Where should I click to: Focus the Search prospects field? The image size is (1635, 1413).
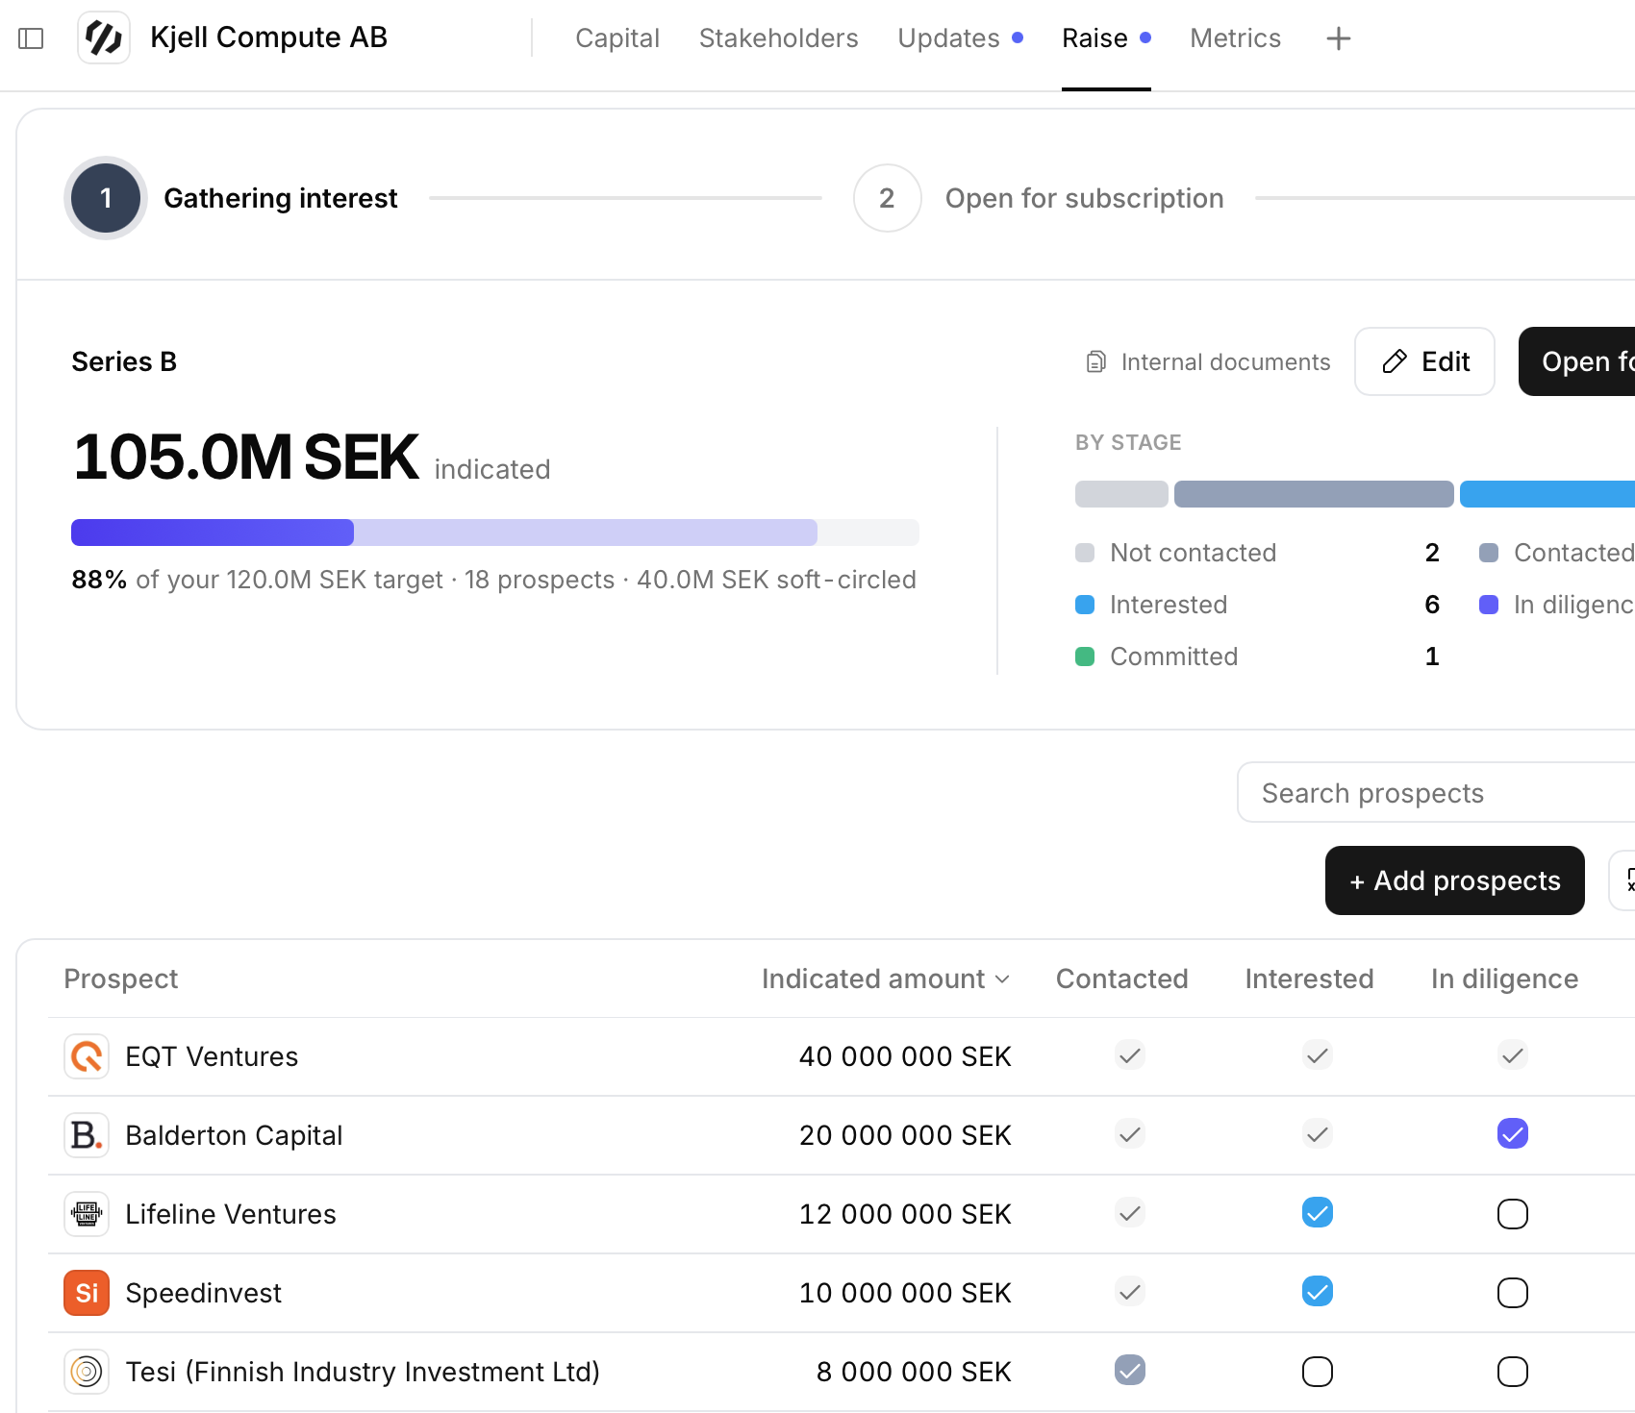(x=1436, y=793)
